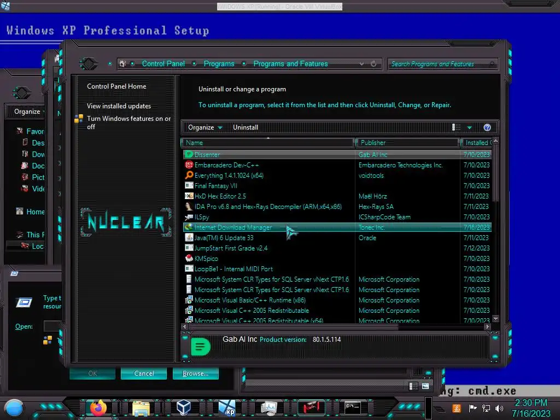
Task: Go to Programs breadcrumb
Action: click(x=219, y=63)
